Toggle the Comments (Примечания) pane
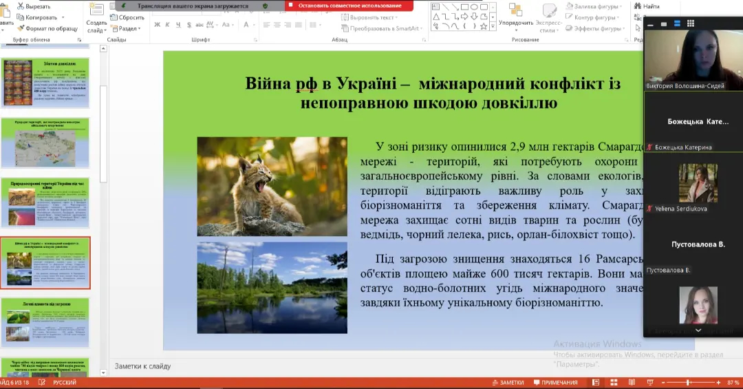The width and height of the screenshot is (743, 389). [555, 382]
